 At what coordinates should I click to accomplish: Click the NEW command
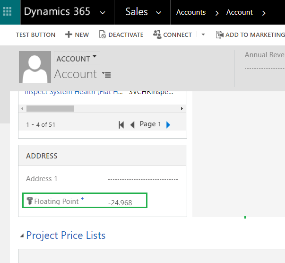tap(77, 35)
